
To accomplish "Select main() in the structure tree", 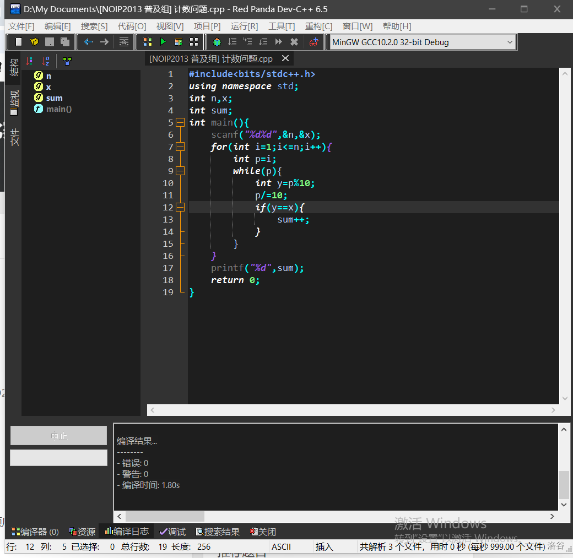I will point(58,109).
